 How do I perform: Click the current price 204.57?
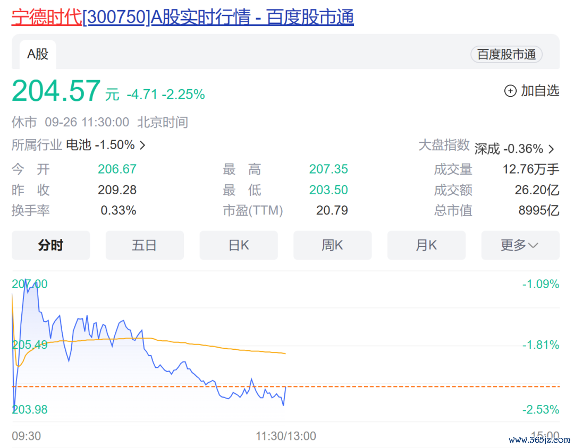click(x=56, y=90)
